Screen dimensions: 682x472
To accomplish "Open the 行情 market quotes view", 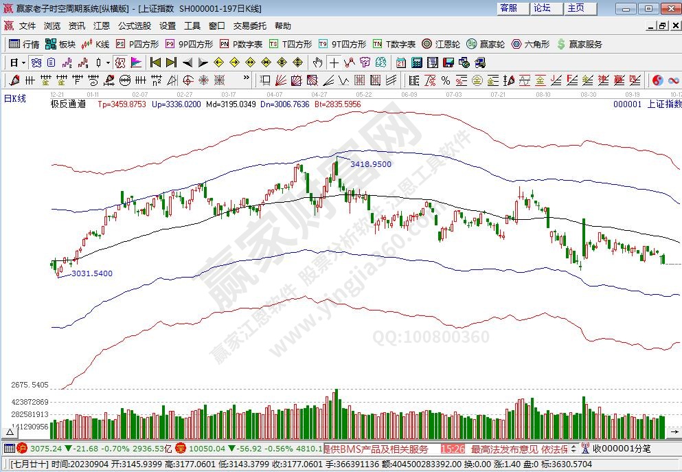I will [x=24, y=44].
